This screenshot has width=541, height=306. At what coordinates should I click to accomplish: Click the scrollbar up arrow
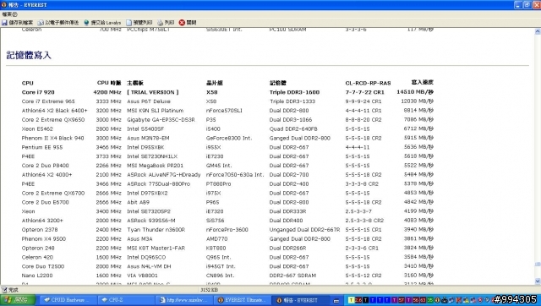pyautogui.click(x=538, y=31)
